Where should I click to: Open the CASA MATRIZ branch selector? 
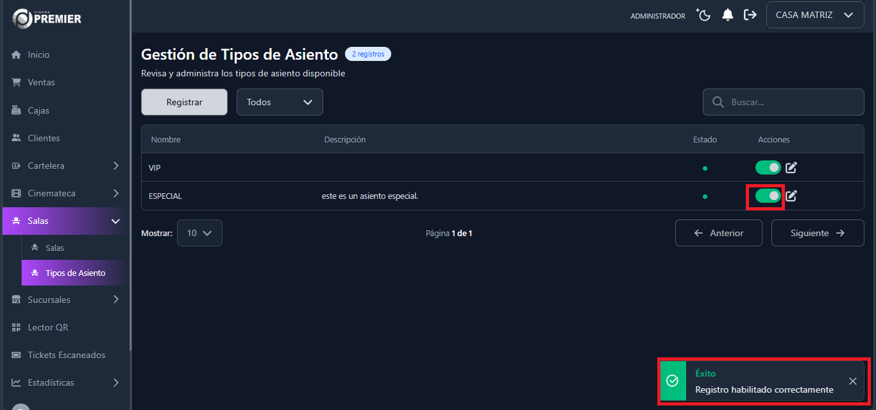[814, 14]
